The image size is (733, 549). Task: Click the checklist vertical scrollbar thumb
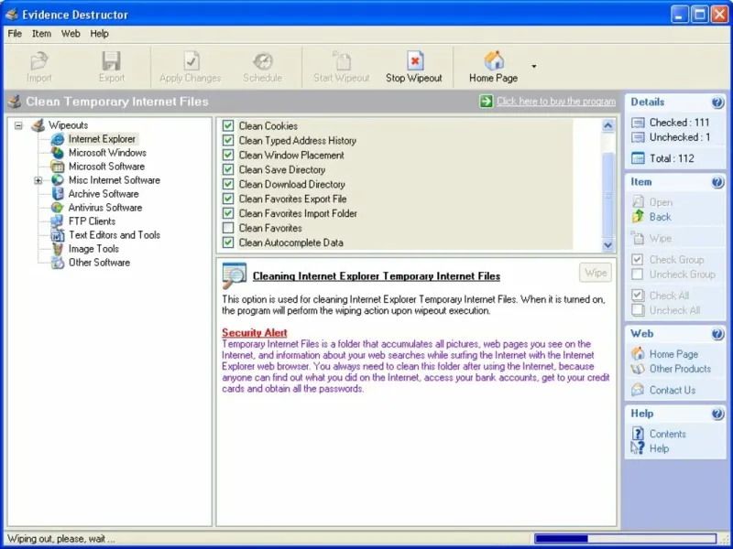pos(607,195)
